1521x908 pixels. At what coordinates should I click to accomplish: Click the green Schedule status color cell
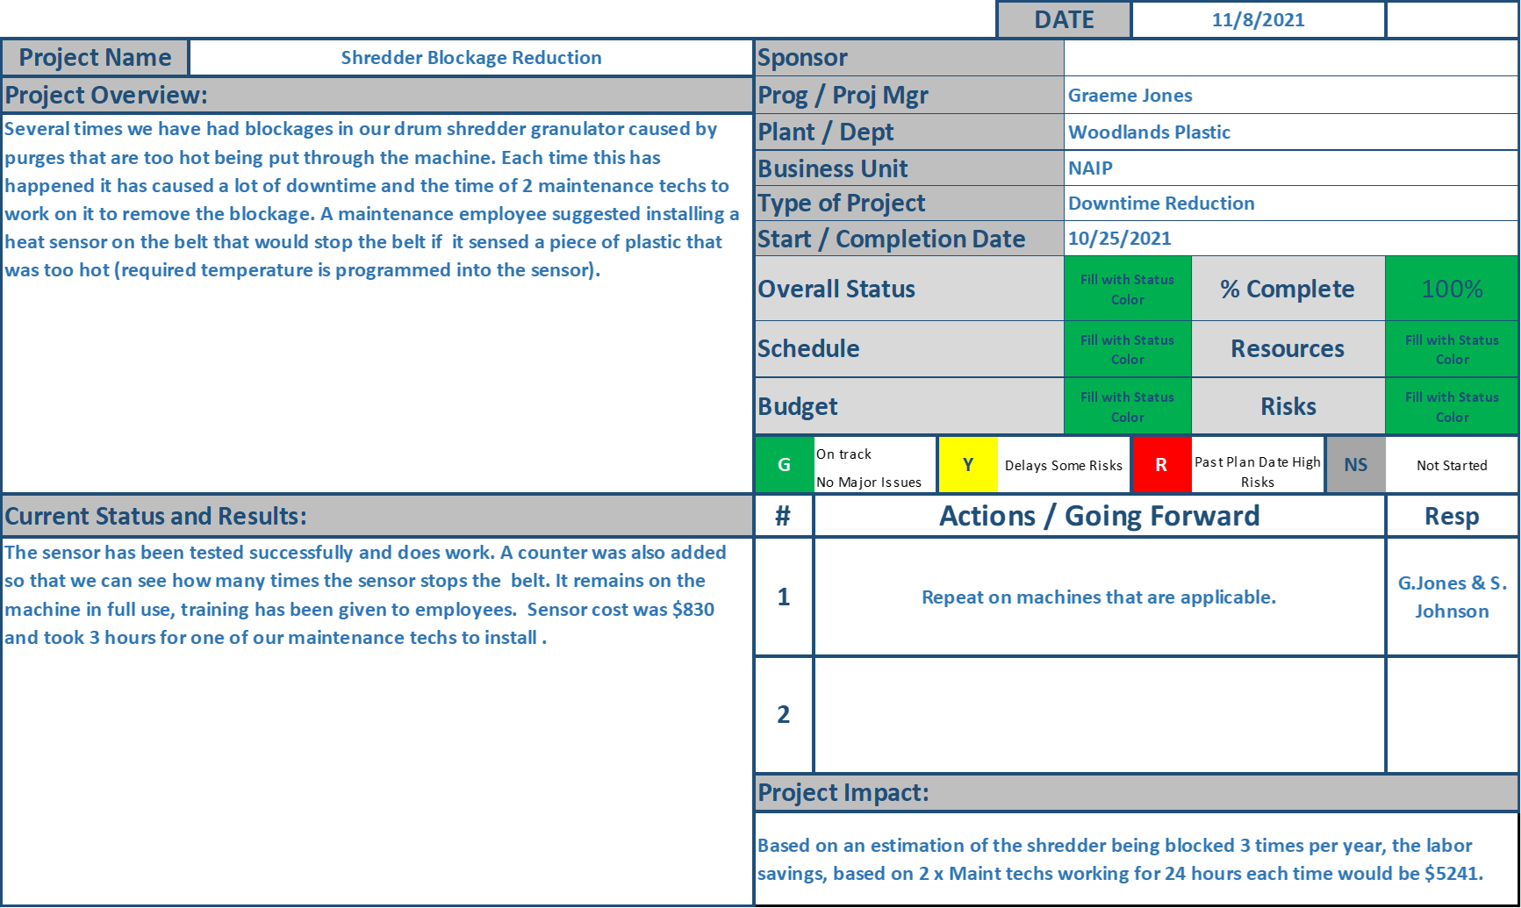click(x=1128, y=349)
